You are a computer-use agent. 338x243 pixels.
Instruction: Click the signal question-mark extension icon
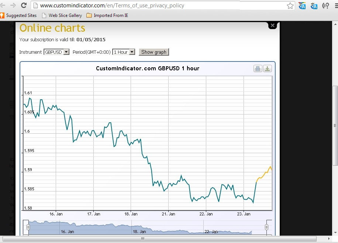[325, 6]
